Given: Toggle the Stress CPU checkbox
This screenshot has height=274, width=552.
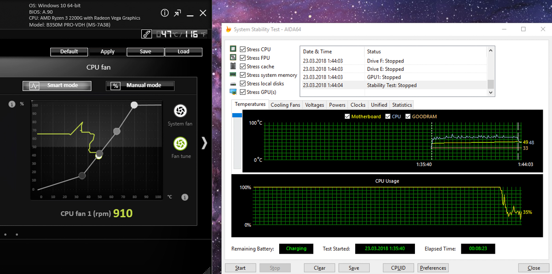Looking at the screenshot, I should pos(242,49).
